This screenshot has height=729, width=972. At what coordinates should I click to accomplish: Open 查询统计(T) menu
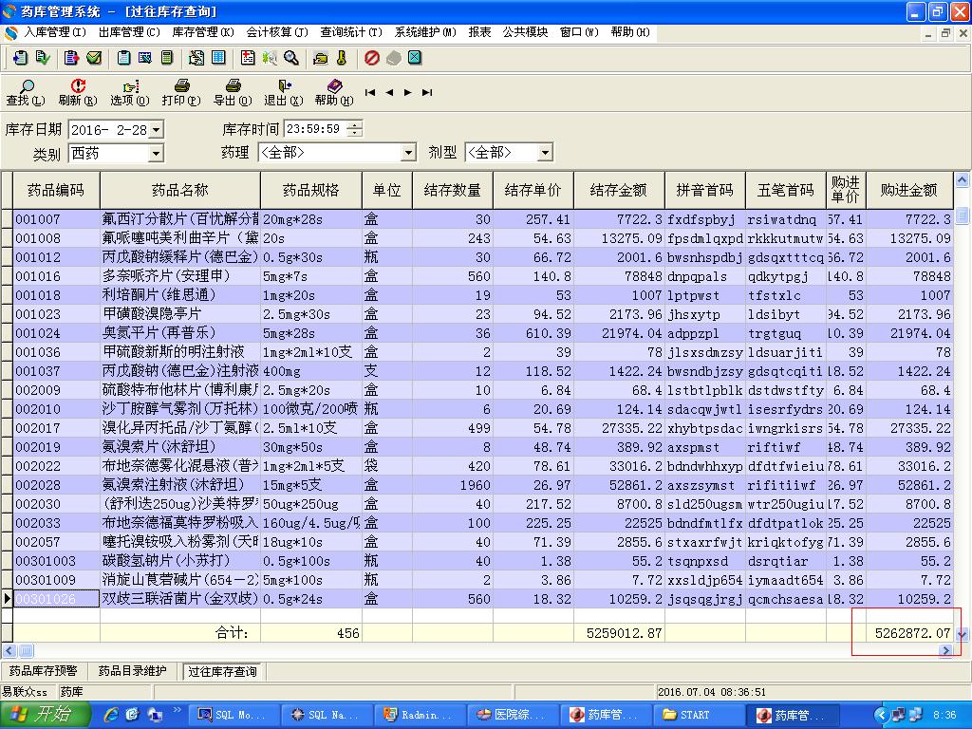[351, 32]
